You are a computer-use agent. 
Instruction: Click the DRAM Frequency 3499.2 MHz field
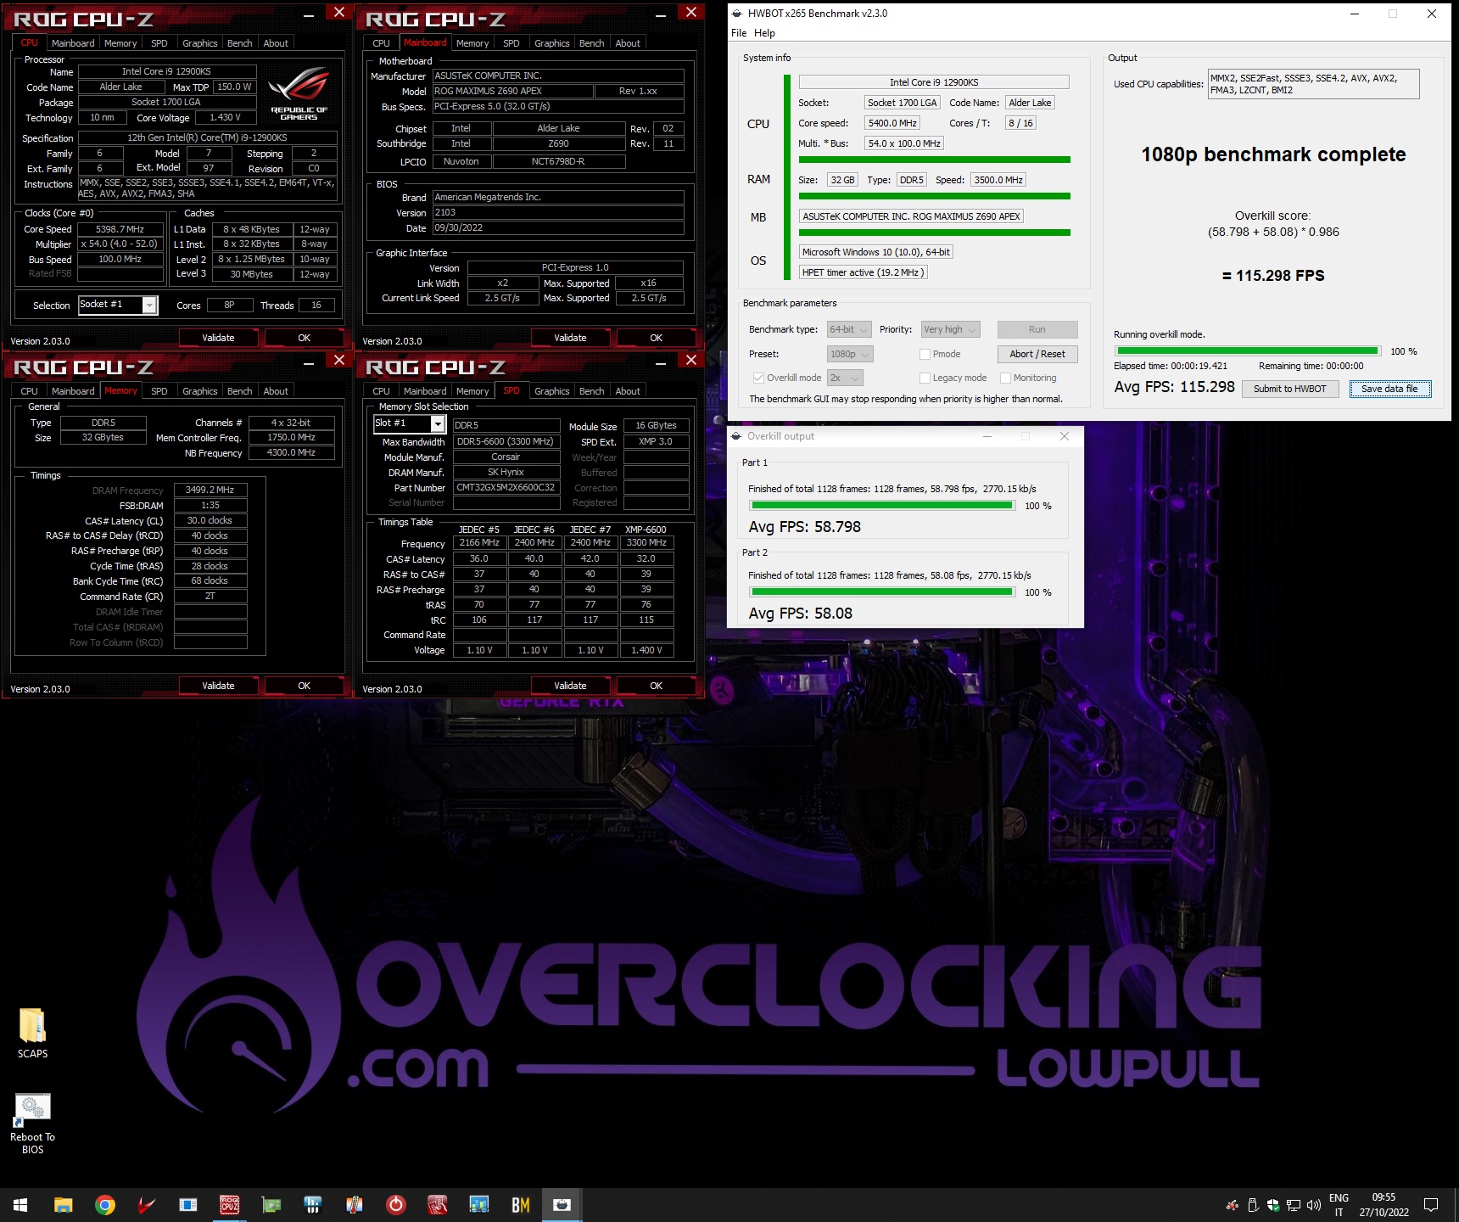pyautogui.click(x=210, y=490)
